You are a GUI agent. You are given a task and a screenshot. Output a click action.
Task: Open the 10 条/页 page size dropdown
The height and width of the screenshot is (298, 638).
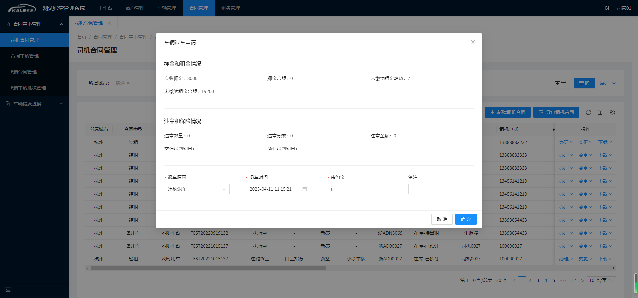[601, 280]
